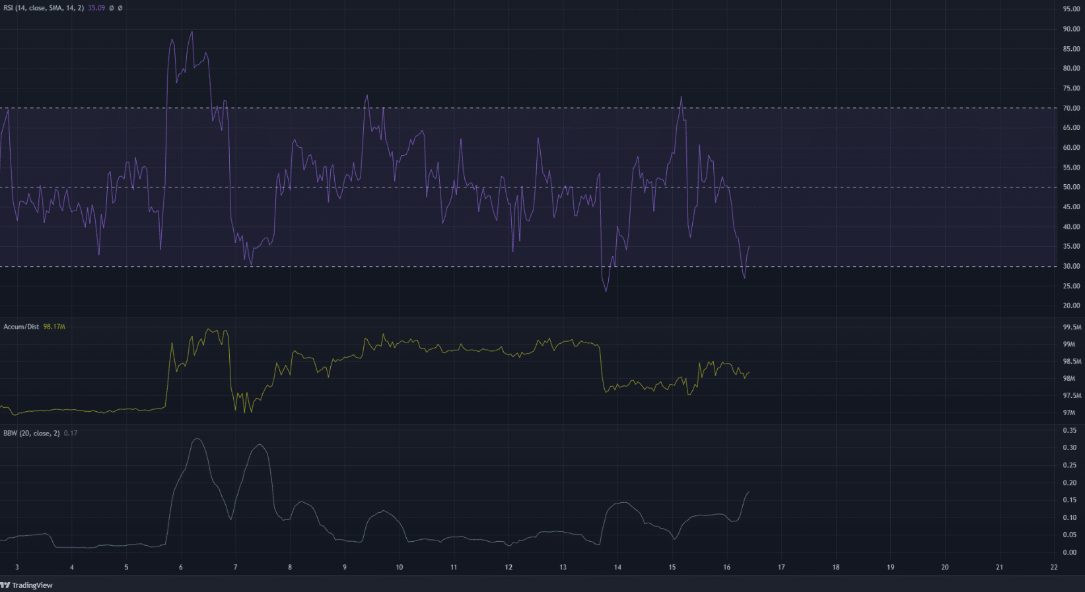The height and width of the screenshot is (592, 1085).
Task: Click 25.00 on the RSI price scale
Action: pyautogui.click(x=1071, y=286)
